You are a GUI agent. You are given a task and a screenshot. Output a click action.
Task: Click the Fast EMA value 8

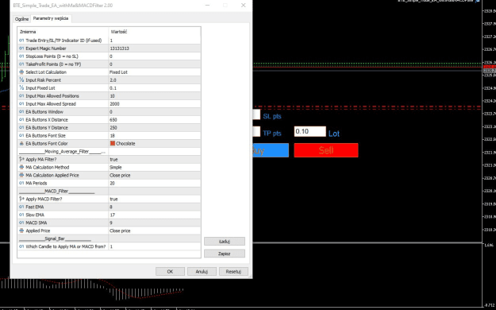point(155,207)
